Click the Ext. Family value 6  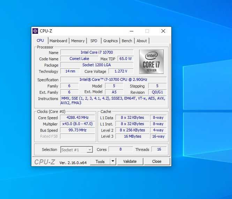(x=69, y=92)
